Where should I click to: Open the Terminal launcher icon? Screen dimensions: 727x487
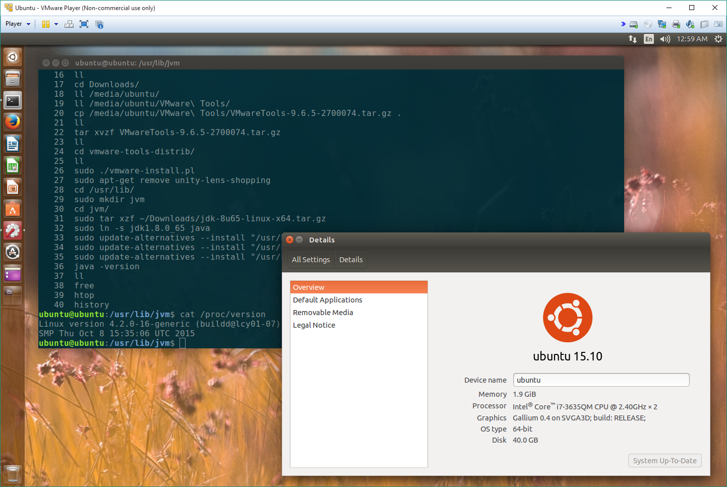click(13, 100)
